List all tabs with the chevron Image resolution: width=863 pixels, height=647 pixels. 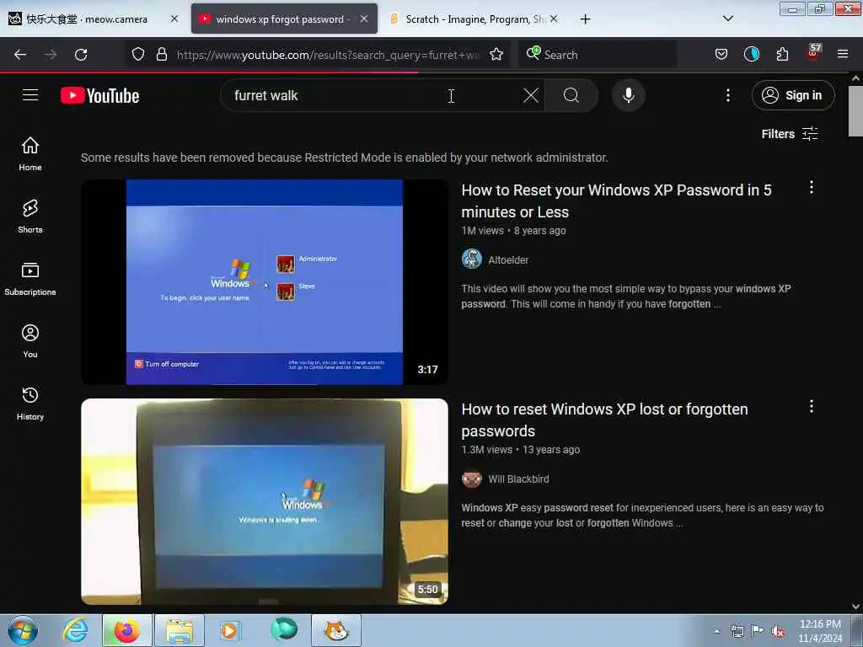click(727, 19)
